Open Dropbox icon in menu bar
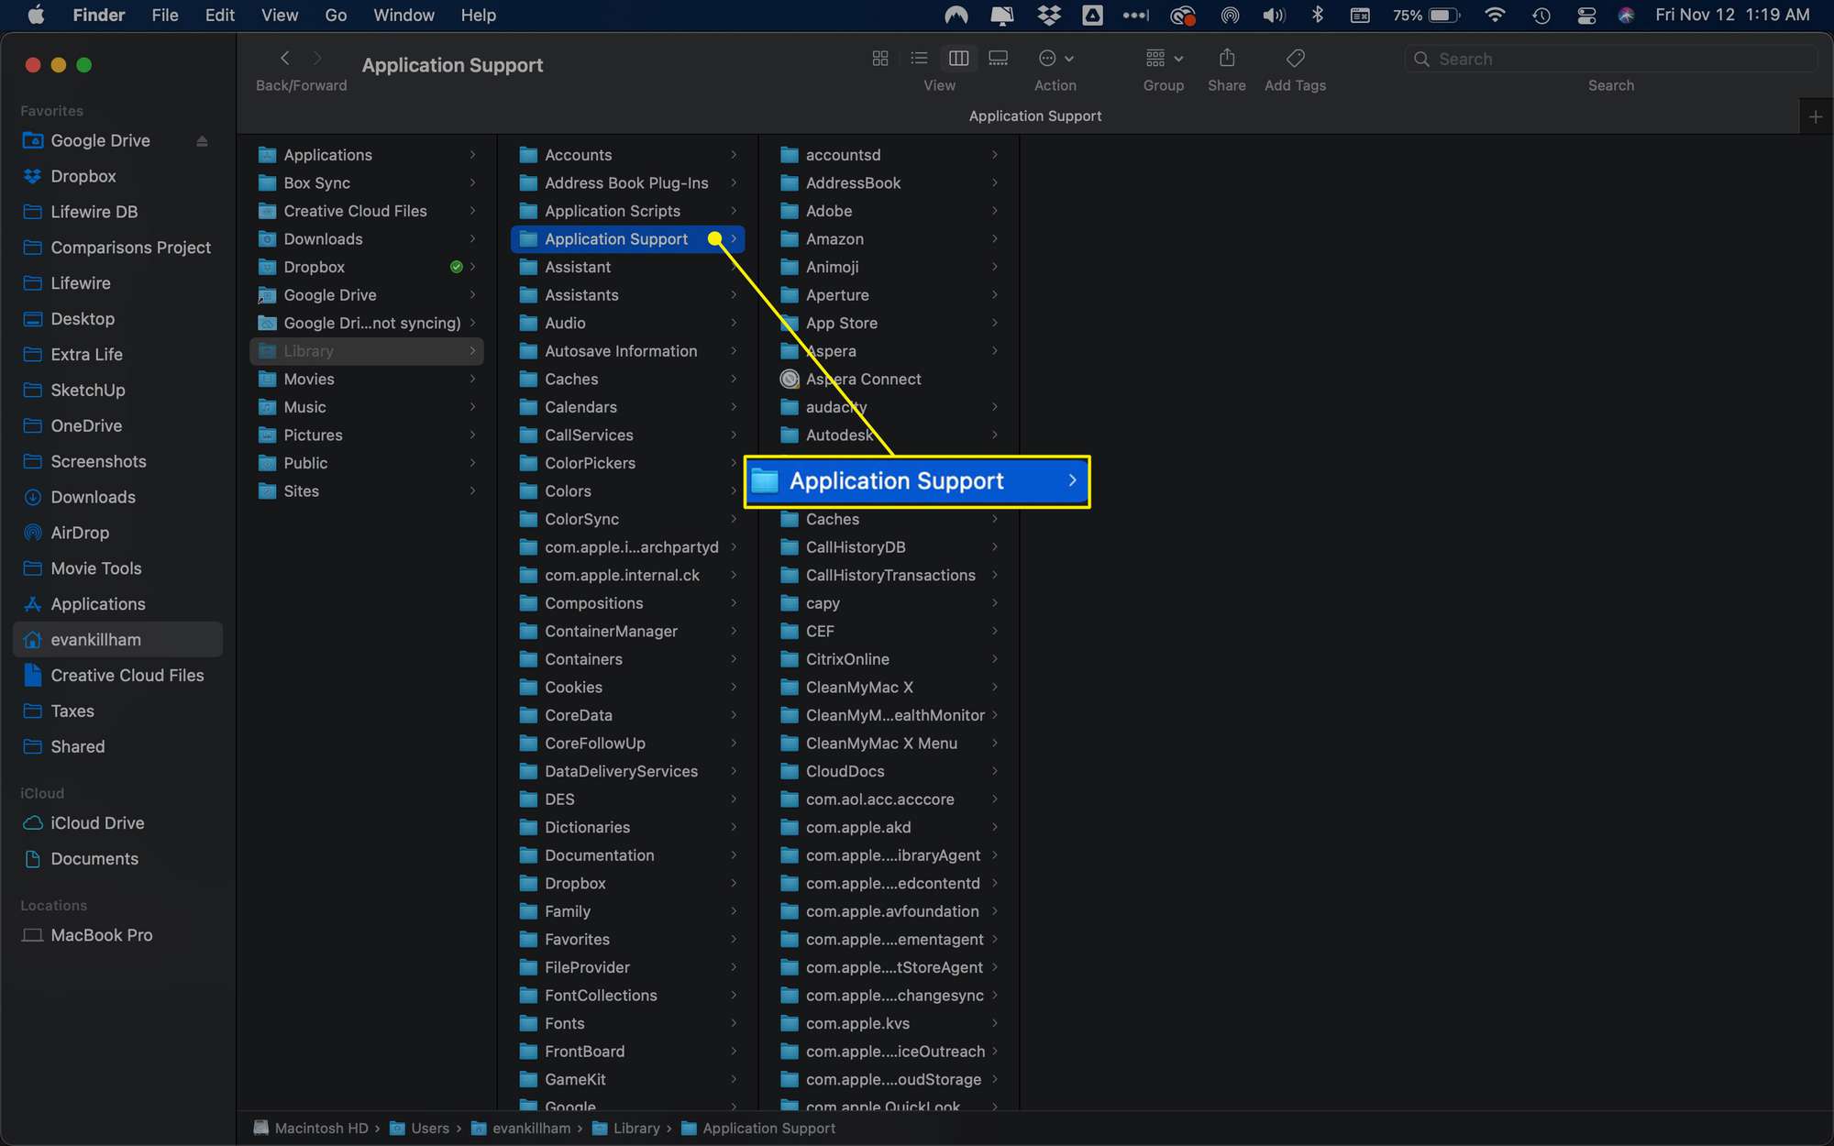1834x1146 pixels. tap(1048, 15)
